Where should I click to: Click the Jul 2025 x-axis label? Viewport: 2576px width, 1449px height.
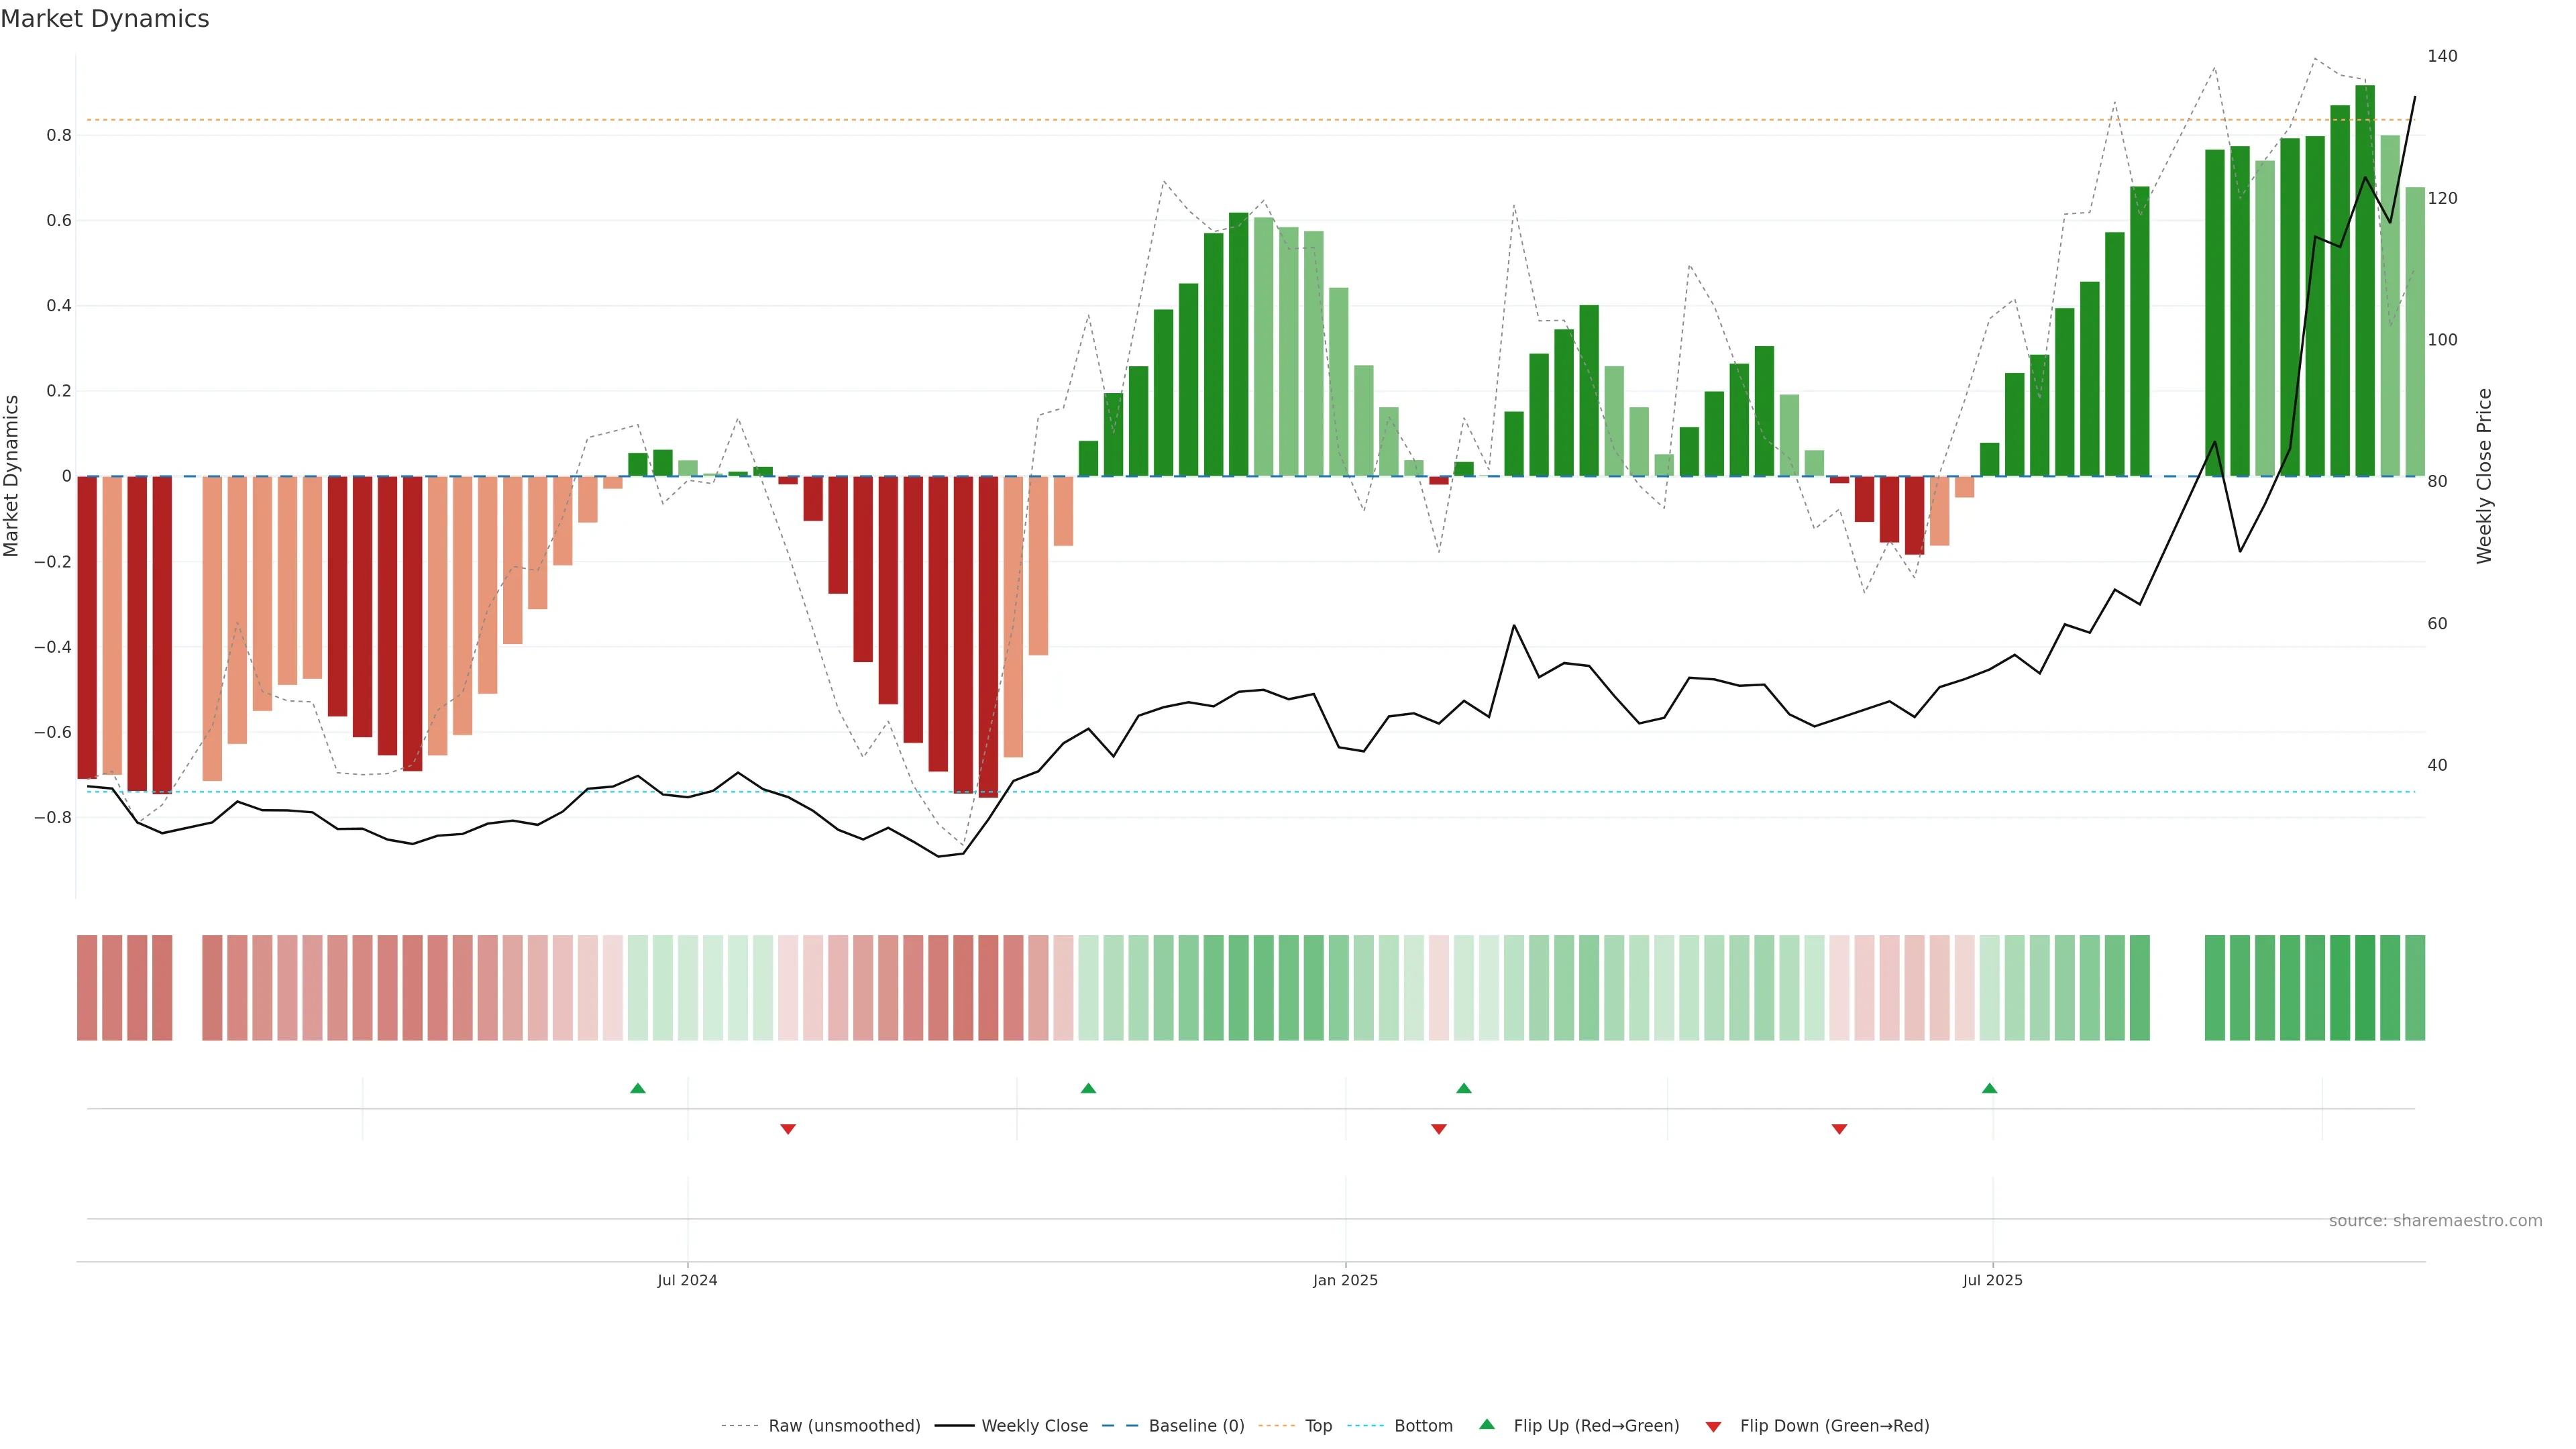(x=1992, y=1280)
